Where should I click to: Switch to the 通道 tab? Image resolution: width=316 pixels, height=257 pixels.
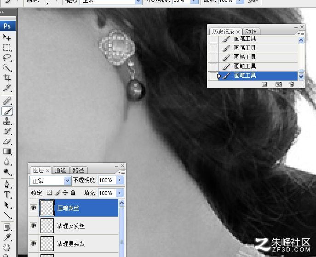pyautogui.click(x=60, y=171)
